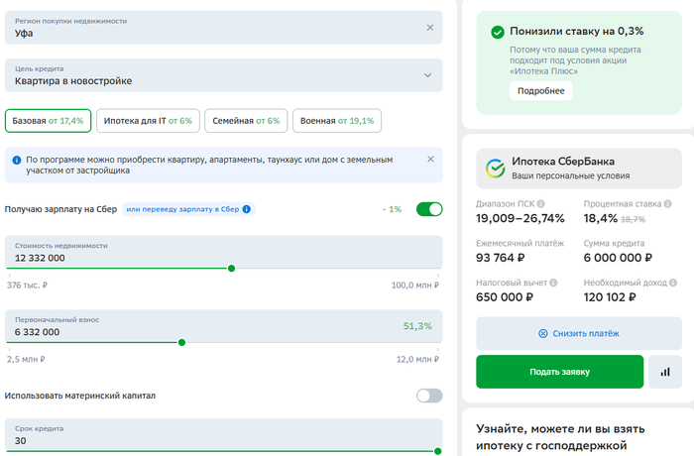Screen dimensions: 694x456
Task: Click info icon beside salary transfer label
Action: (x=248, y=209)
